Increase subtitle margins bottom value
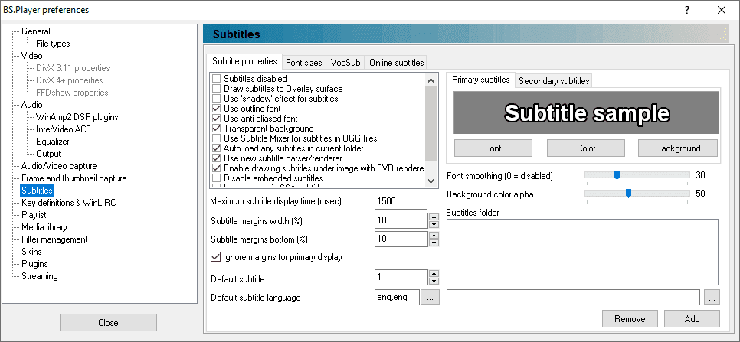This screenshot has width=740, height=342. pos(434,235)
